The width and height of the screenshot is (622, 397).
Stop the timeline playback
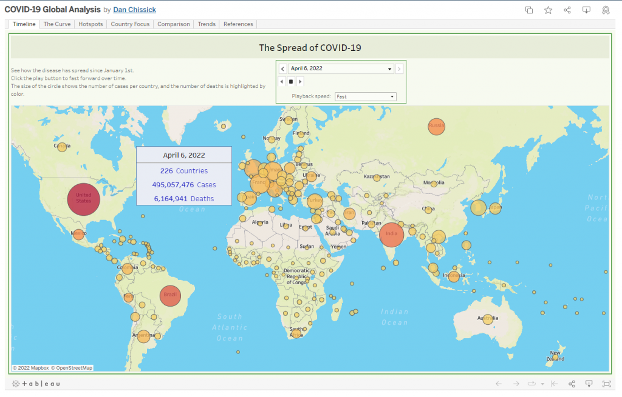[291, 81]
